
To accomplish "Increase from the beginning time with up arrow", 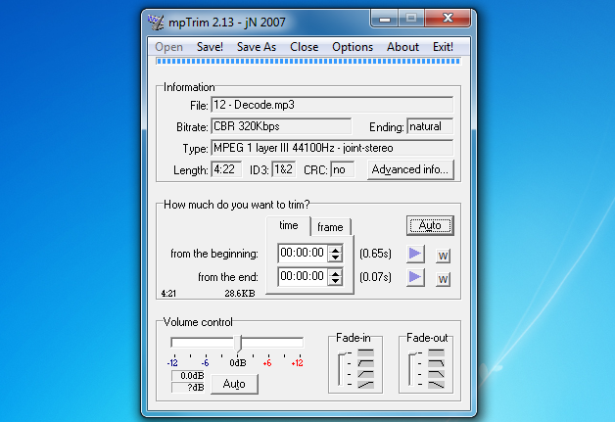I will [335, 250].
